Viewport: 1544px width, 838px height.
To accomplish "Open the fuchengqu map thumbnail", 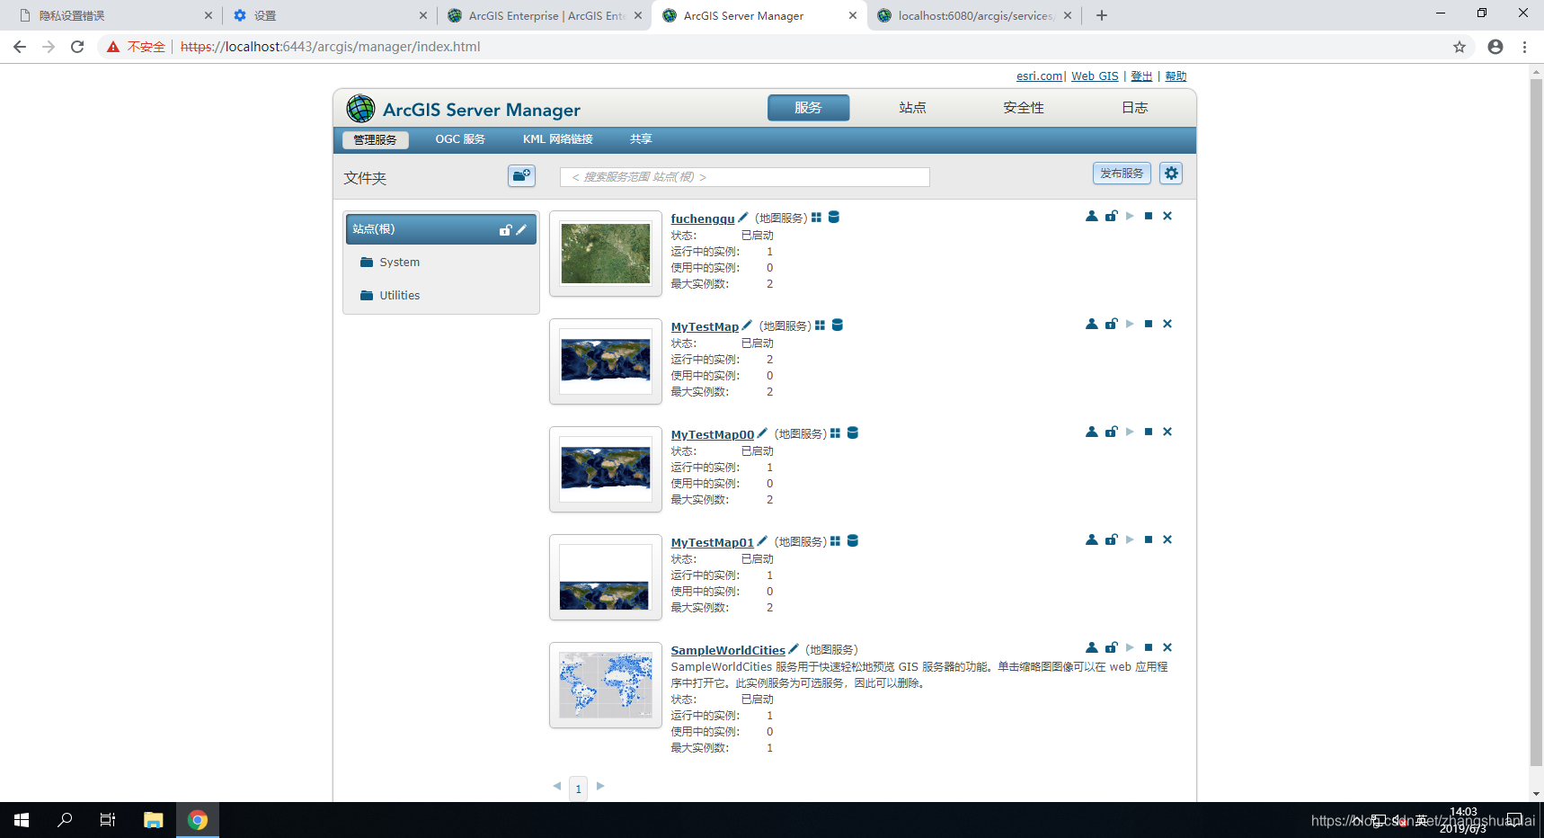I will point(606,254).
